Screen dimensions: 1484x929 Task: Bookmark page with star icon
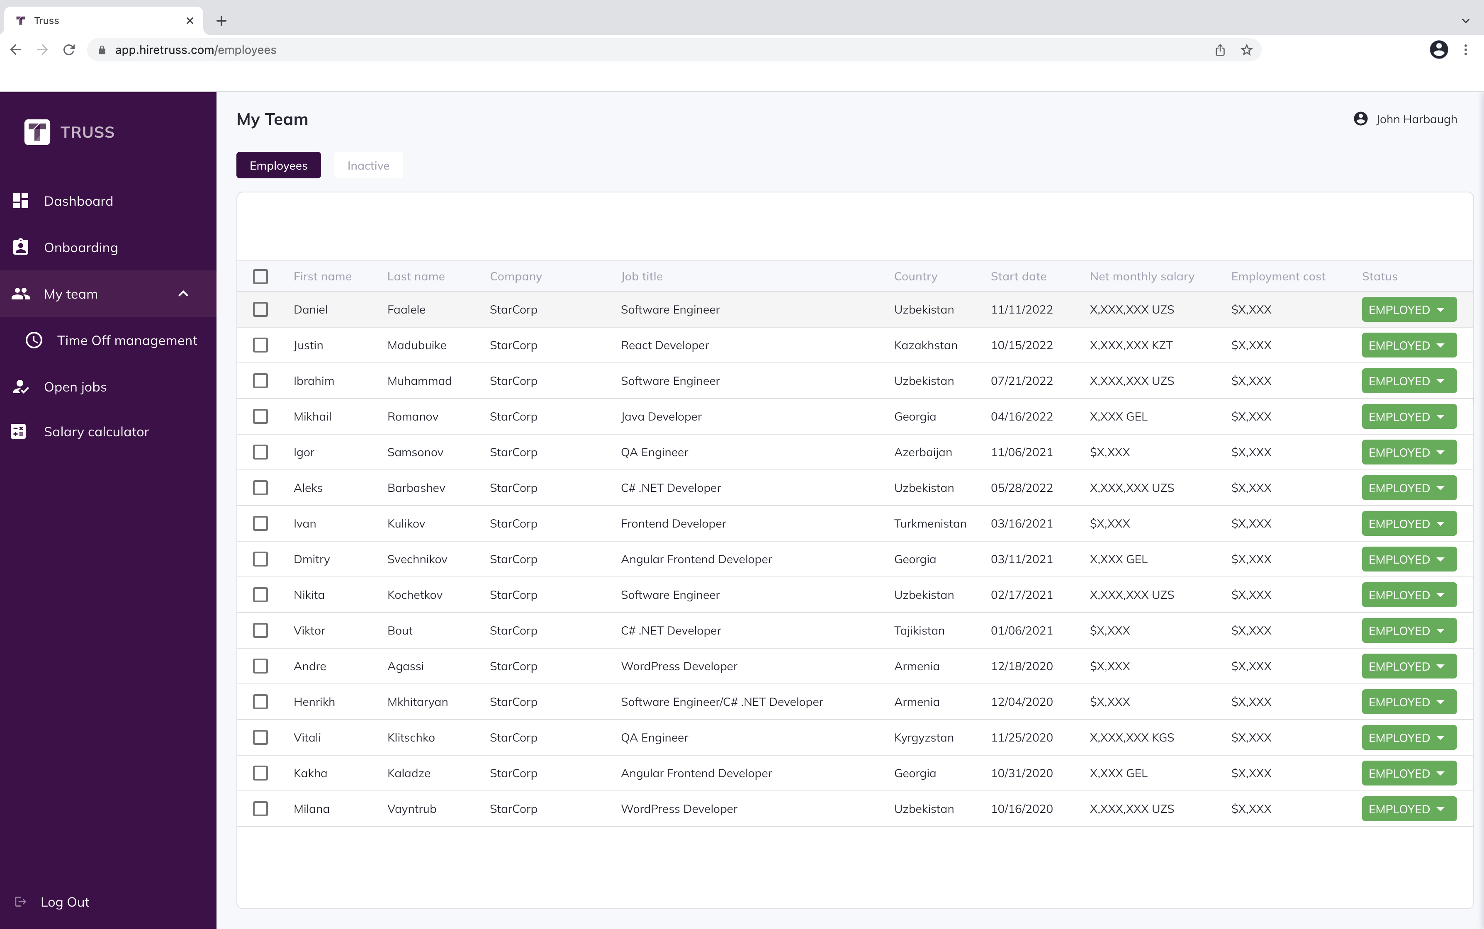[x=1246, y=50]
